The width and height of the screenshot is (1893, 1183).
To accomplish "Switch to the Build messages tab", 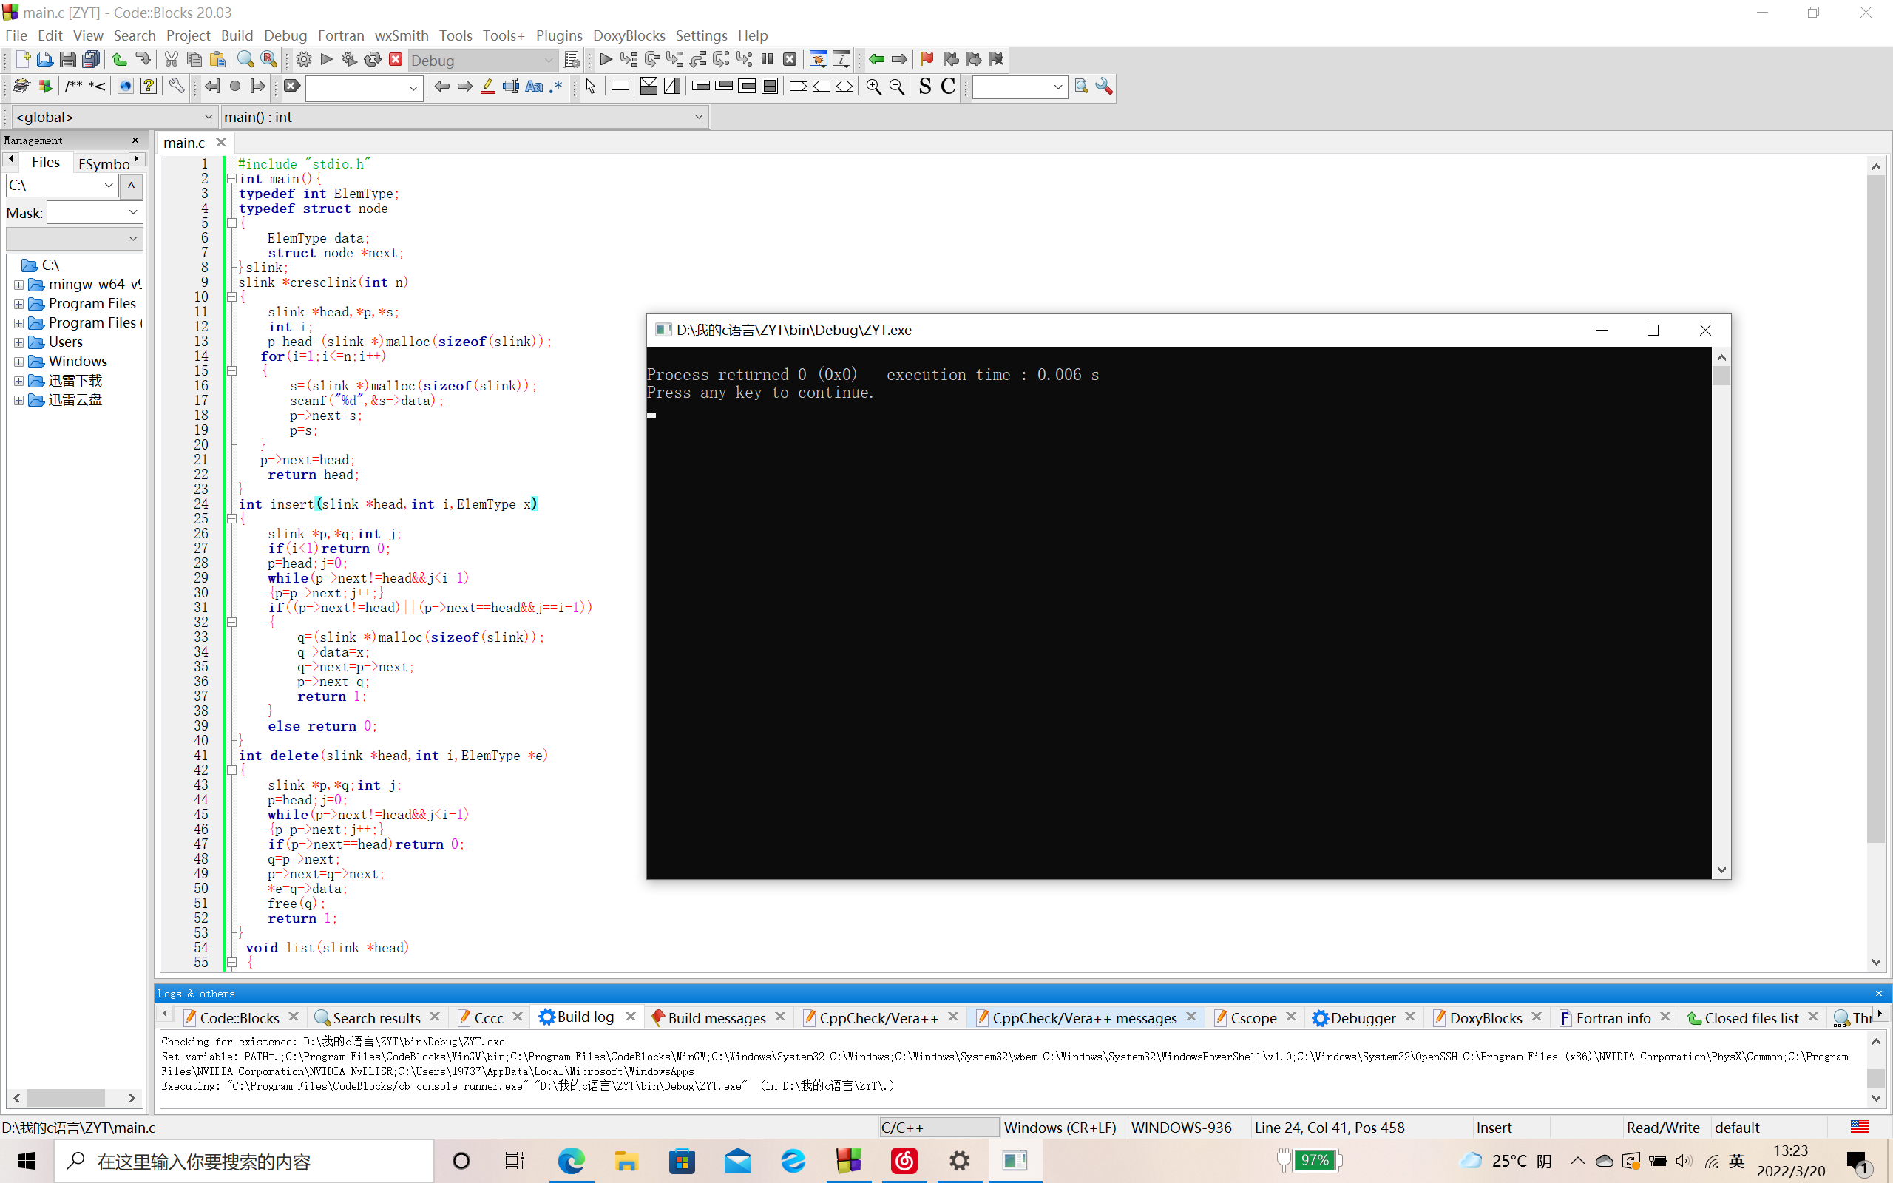I will (x=717, y=1017).
